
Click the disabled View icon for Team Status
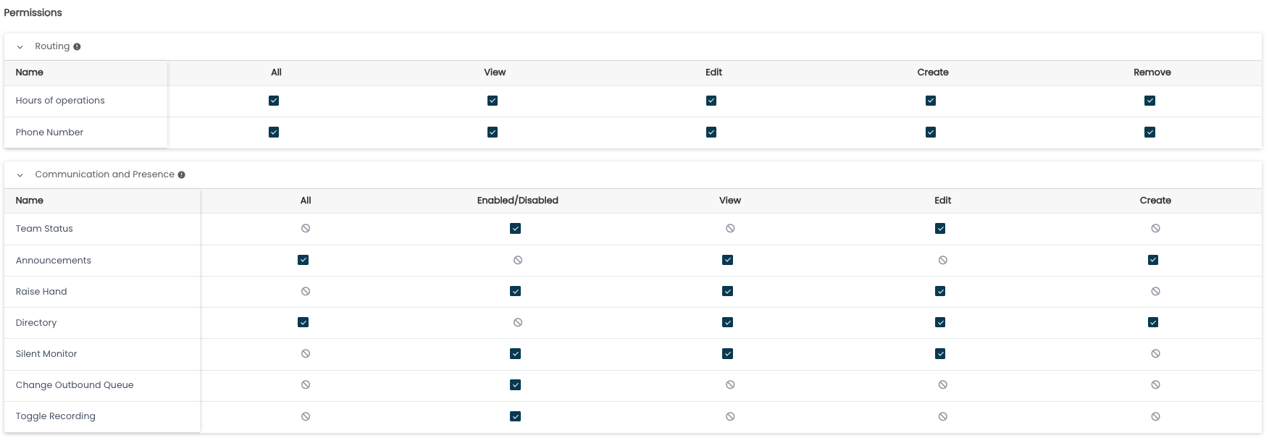point(730,228)
